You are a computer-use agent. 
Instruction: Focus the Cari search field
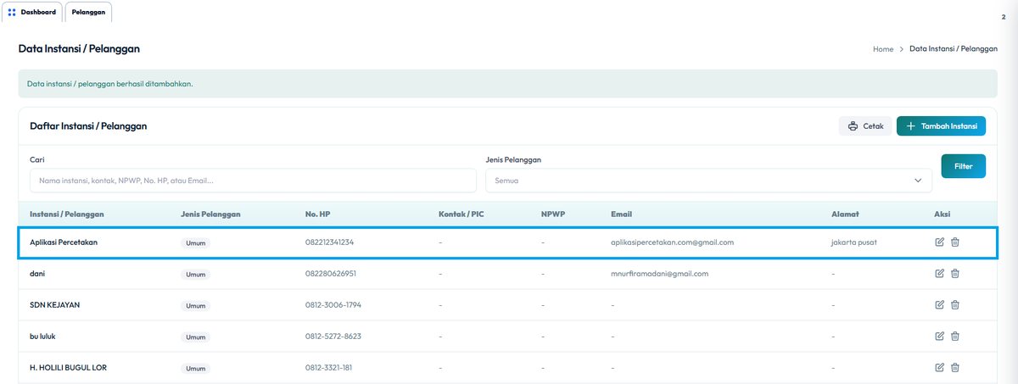(x=253, y=181)
